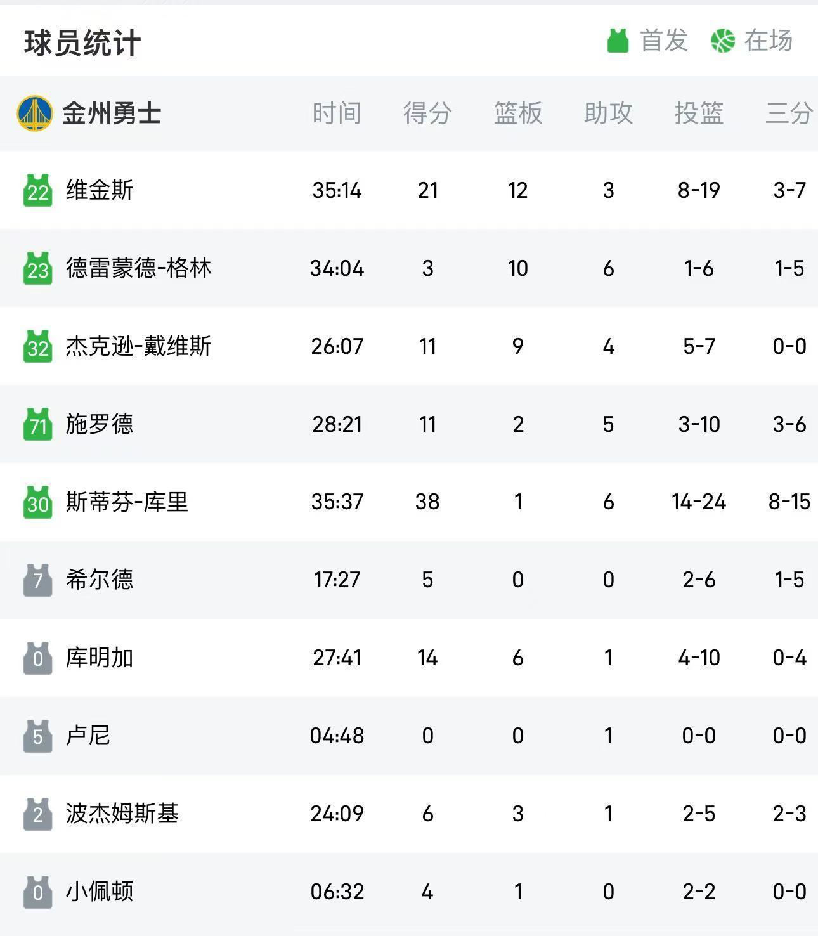This screenshot has width=818, height=936.
Task: Open player 库明加 name link
Action: [100, 658]
